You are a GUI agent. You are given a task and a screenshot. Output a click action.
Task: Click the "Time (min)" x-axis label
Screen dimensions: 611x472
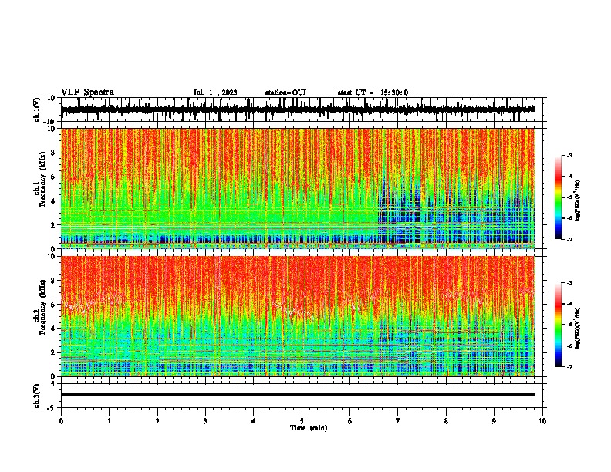309,428
